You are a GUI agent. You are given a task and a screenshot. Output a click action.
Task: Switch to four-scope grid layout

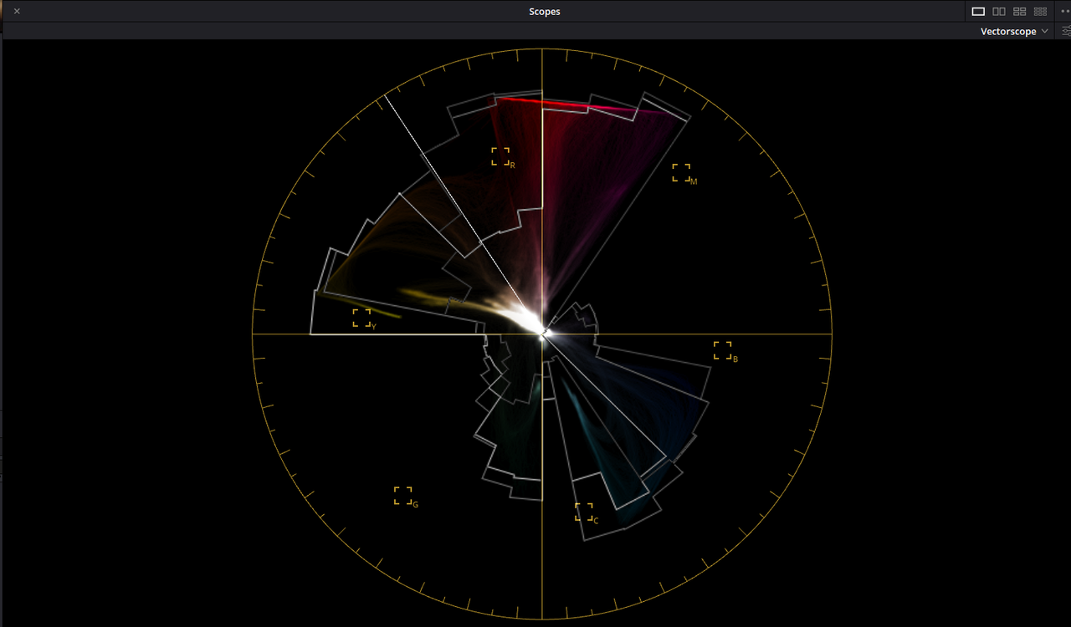[1020, 12]
